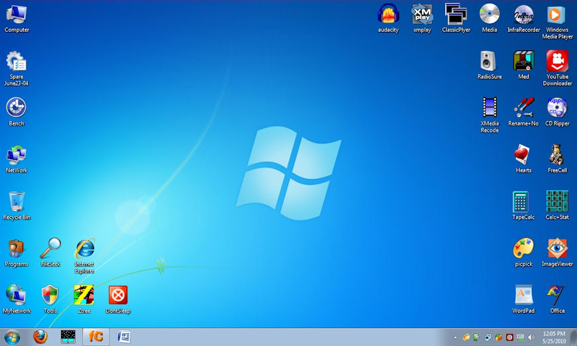Select the Bench desktop icon
The height and width of the screenshot is (346, 577).
pyautogui.click(x=17, y=112)
